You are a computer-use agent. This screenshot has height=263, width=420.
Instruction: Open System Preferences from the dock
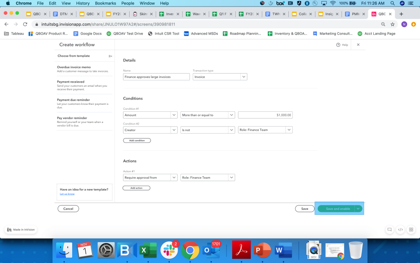106,250
